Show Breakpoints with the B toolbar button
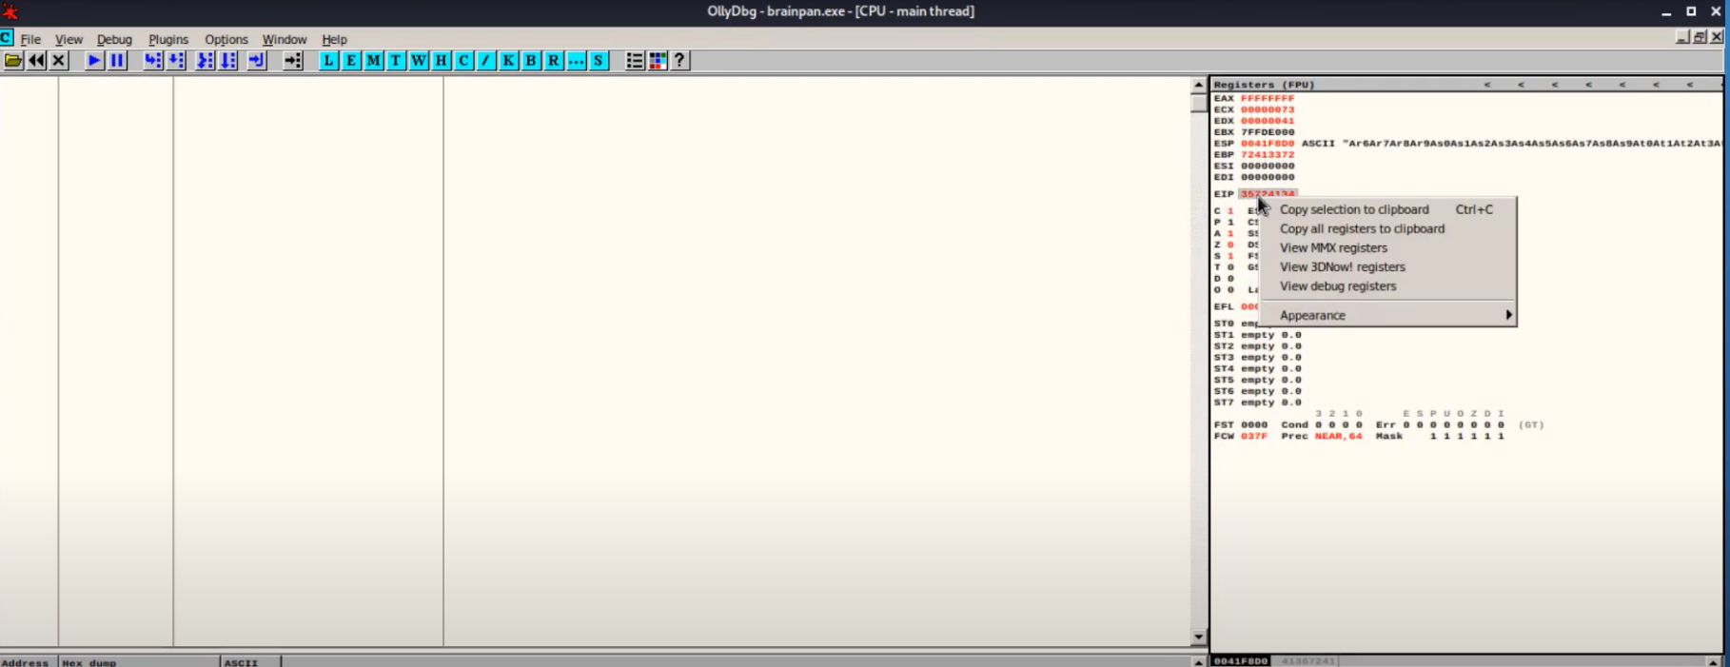Image resolution: width=1730 pixels, height=667 pixels. pos(531,61)
